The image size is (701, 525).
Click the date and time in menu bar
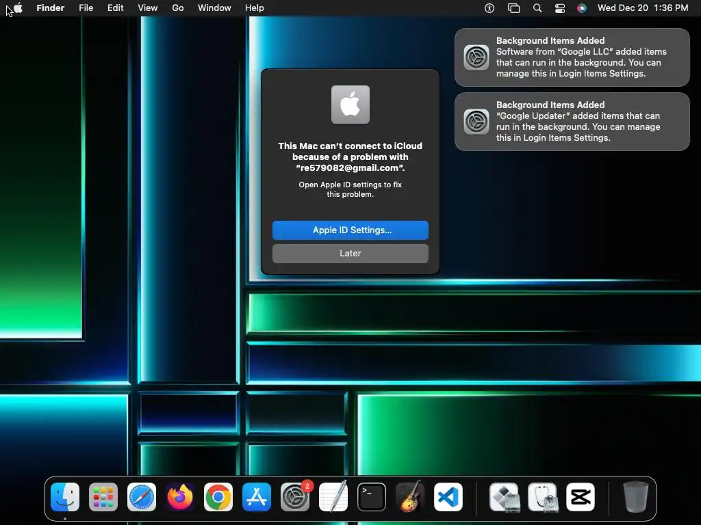tap(643, 8)
